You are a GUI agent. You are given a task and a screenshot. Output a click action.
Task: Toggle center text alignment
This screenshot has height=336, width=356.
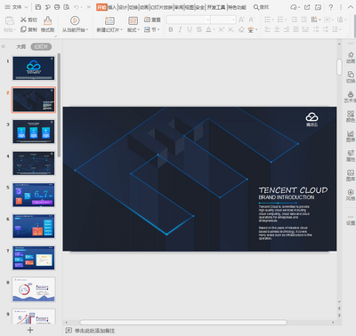pyautogui.click(x=277, y=29)
